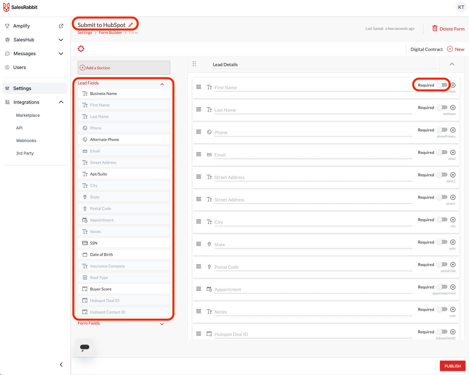The width and height of the screenshot is (469, 375).
Task: Add the Alternate Phone lead field
Action: (124, 139)
